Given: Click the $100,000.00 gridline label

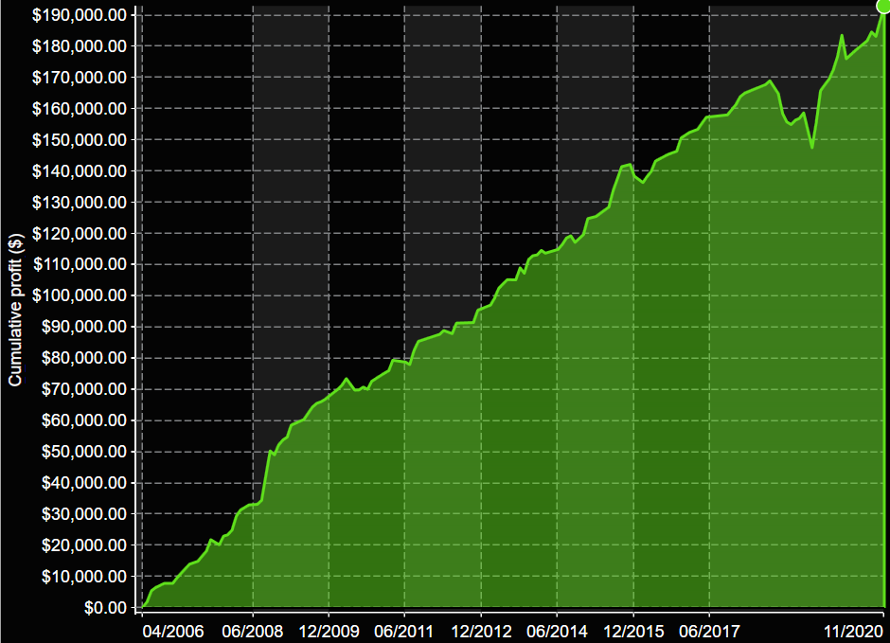Looking at the screenshot, I should pos(80,295).
